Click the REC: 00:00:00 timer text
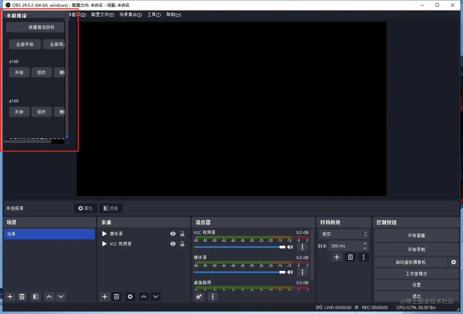Image resolution: width=463 pixels, height=314 pixels. coord(375,307)
